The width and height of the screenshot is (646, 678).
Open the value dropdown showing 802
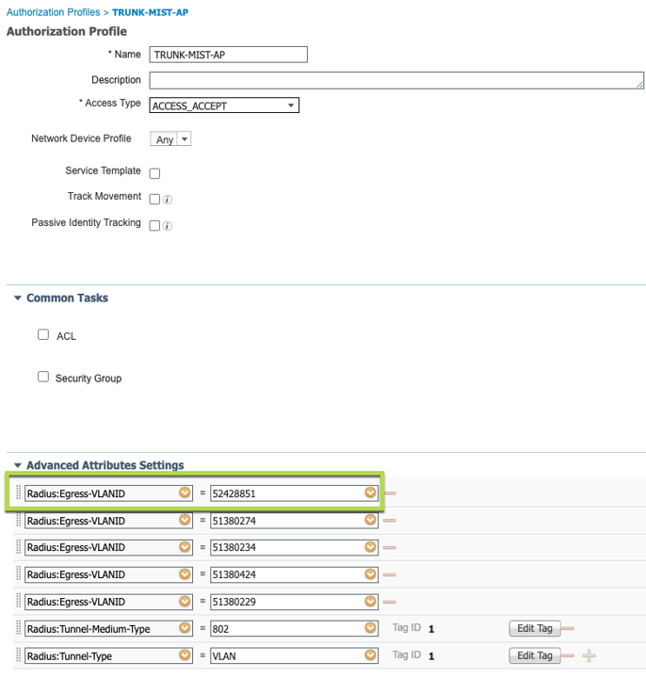tap(370, 628)
